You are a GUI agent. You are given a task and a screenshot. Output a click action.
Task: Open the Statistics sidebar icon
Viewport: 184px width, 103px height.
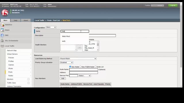(x=2, y=25)
